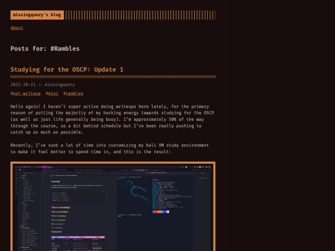Open post Studying for the OSCP: Update 1

click(67, 69)
